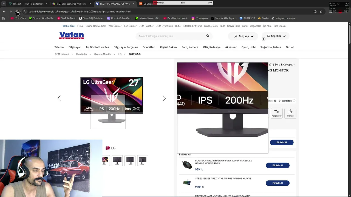The image size is (351, 197).
Task: Open the YouTube bookmark
Action: pos(19,18)
